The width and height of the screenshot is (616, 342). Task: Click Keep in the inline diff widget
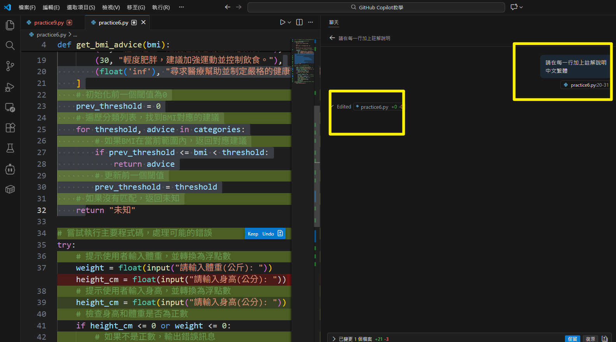(253, 234)
